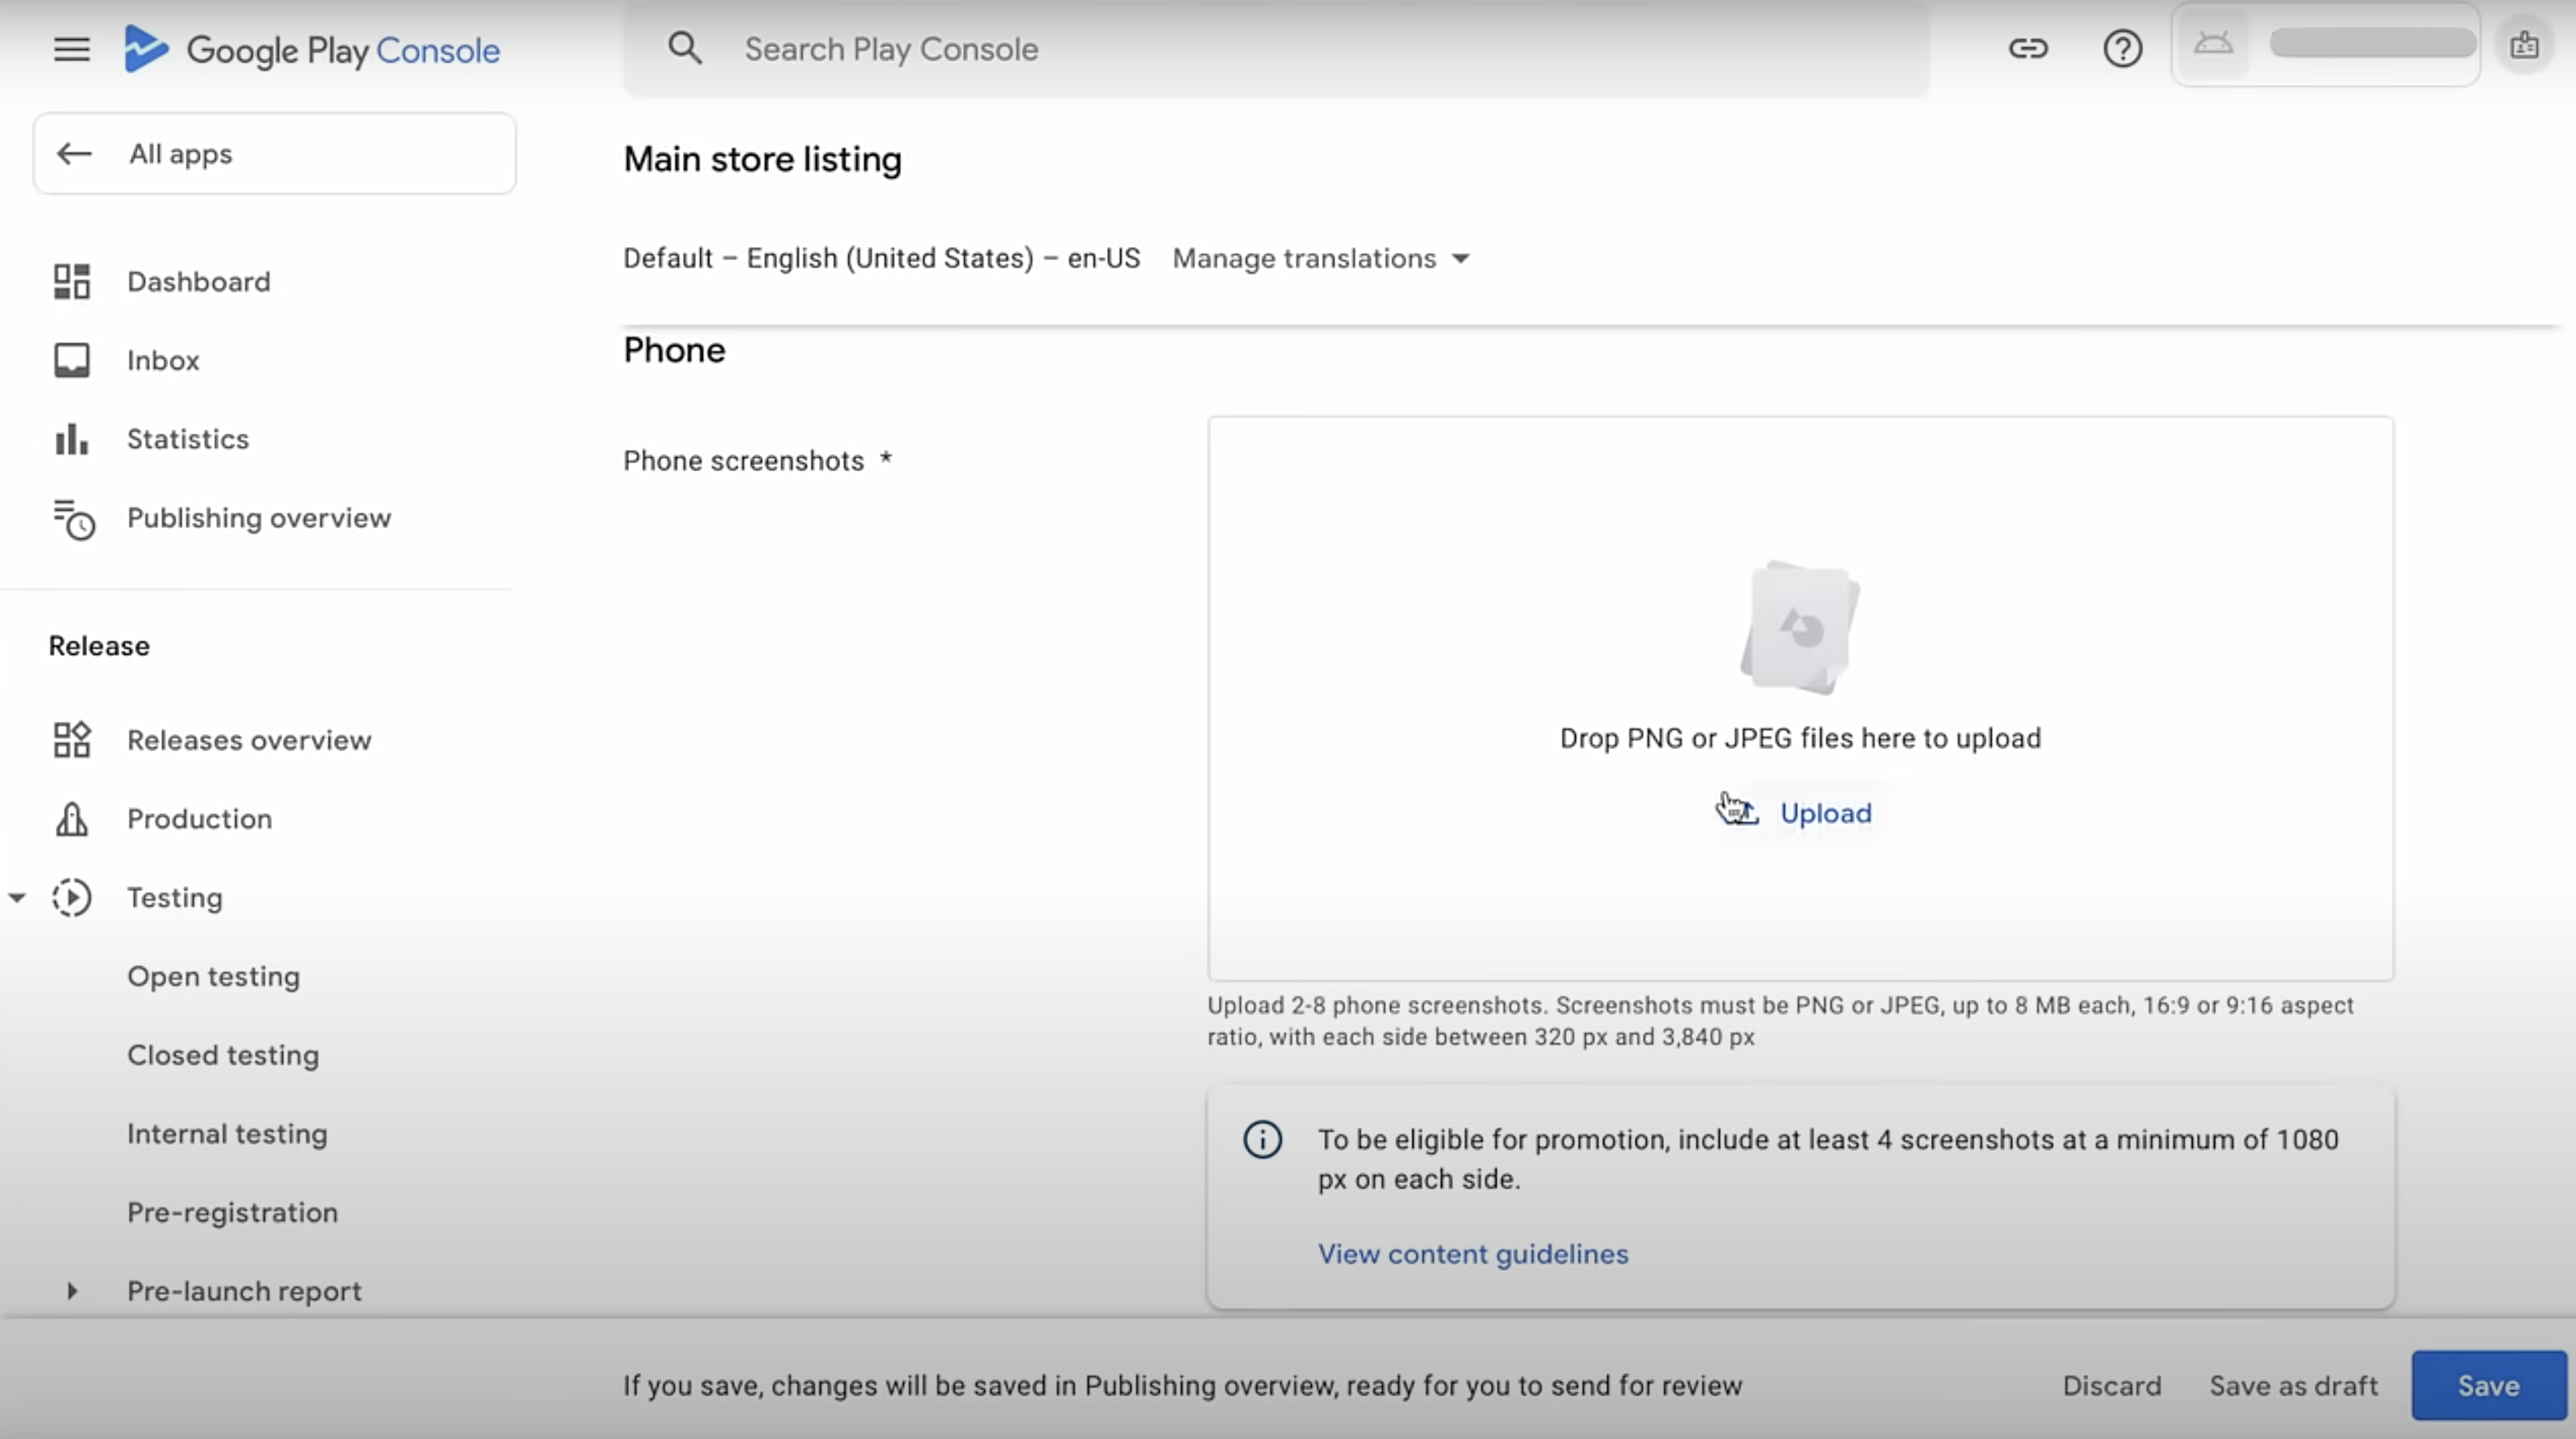Focus the Search Play Console field
The image size is (2576, 1439).
[x=1276, y=49]
